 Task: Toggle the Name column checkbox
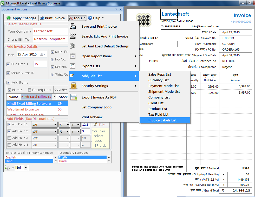pos(9,90)
